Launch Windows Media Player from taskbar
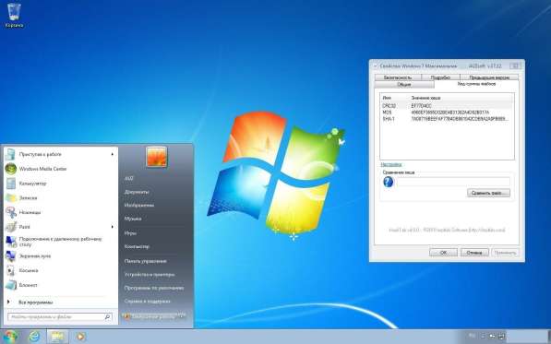This screenshot has width=551, height=344. pyautogui.click(x=80, y=337)
